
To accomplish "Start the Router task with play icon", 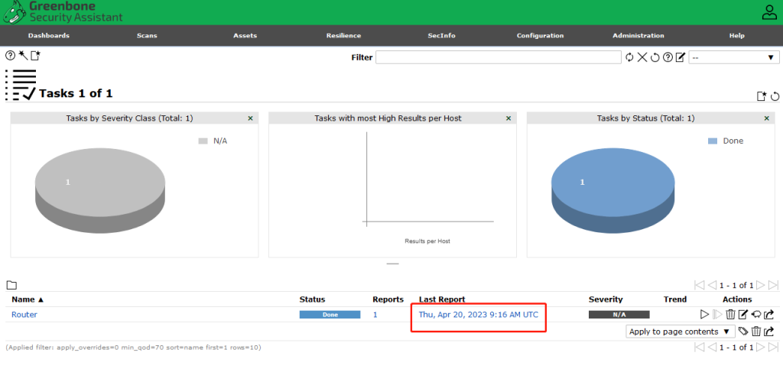I will (704, 315).
